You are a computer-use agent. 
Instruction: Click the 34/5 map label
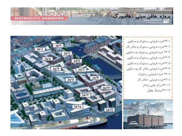point(76,61)
